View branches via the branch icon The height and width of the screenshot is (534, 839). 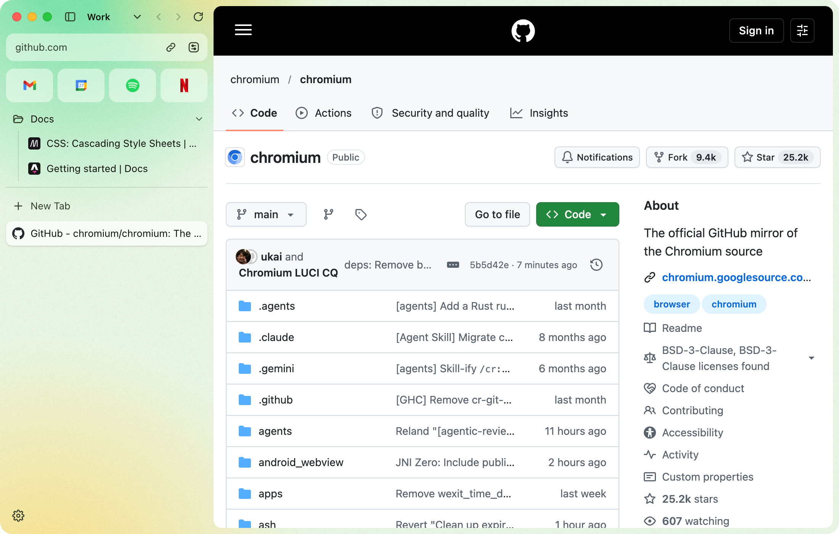point(328,214)
